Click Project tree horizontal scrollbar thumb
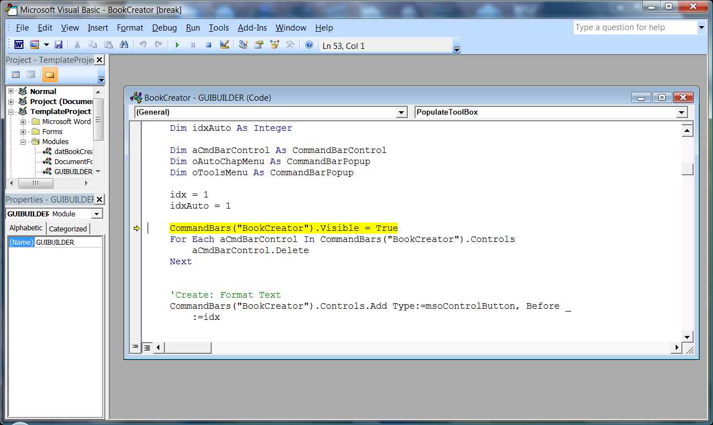This screenshot has height=425, width=713. pos(36,184)
